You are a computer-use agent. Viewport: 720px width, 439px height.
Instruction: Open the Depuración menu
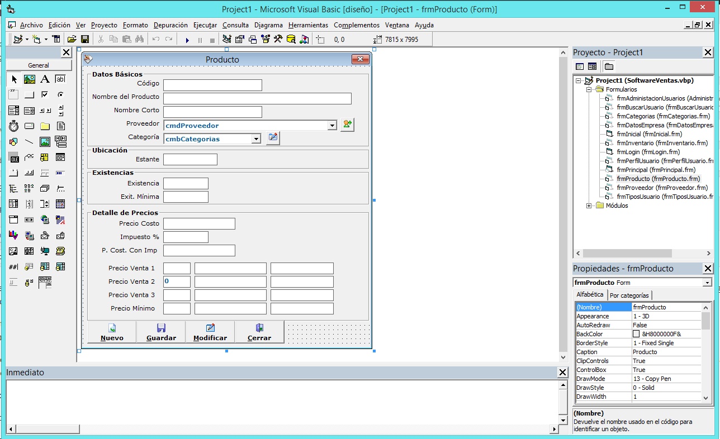tap(170, 25)
